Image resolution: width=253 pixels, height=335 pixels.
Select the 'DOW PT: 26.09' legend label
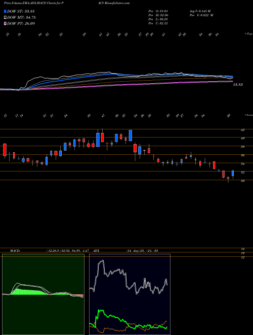coord(21,23)
